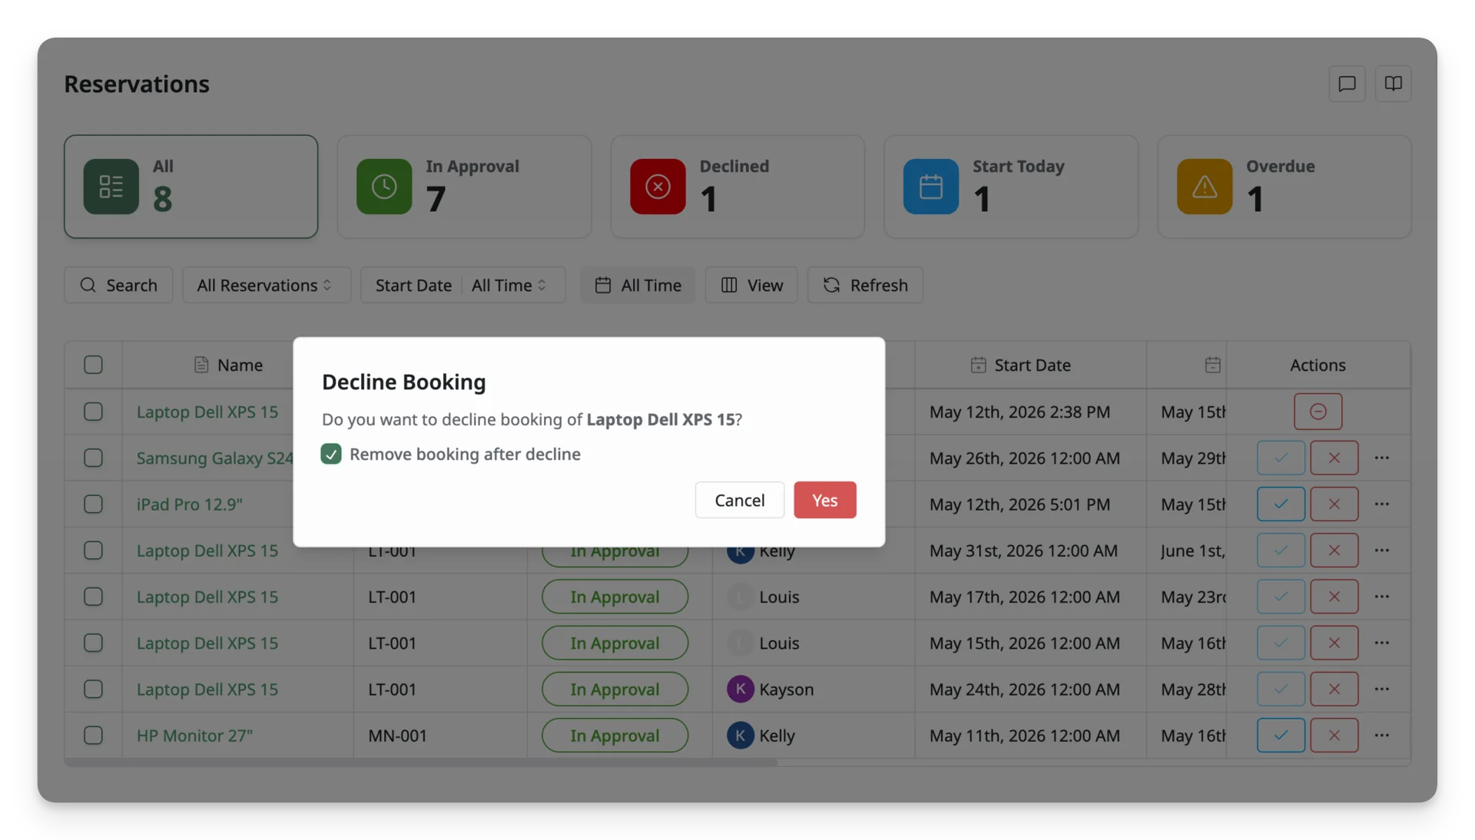The width and height of the screenshot is (1475, 840).
Task: Filter by Declined card
Action: 737,187
